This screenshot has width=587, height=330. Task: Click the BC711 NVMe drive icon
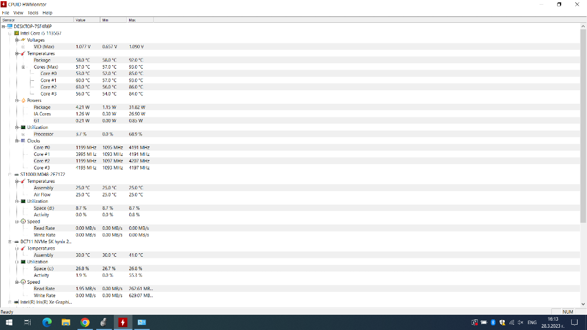16,242
